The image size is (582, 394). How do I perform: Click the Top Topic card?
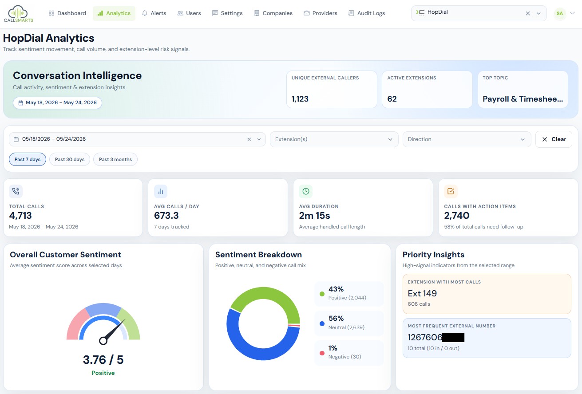523,89
